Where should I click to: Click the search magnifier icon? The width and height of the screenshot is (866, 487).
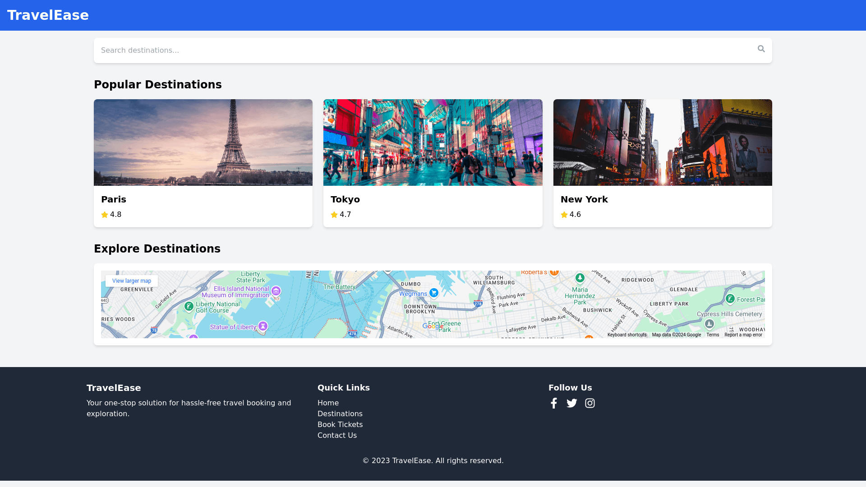pyautogui.click(x=761, y=49)
